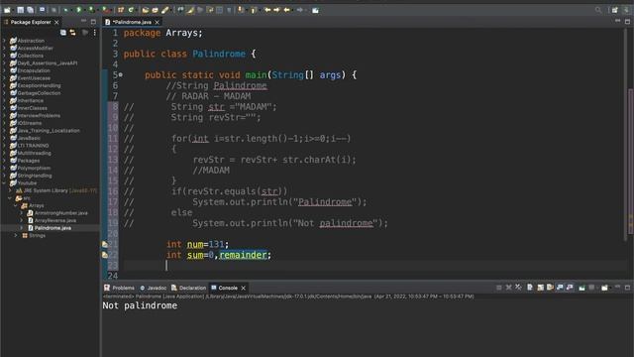Go to Next Annotation arrow icon
The width and height of the screenshot is (634, 357).
[x=241, y=10]
